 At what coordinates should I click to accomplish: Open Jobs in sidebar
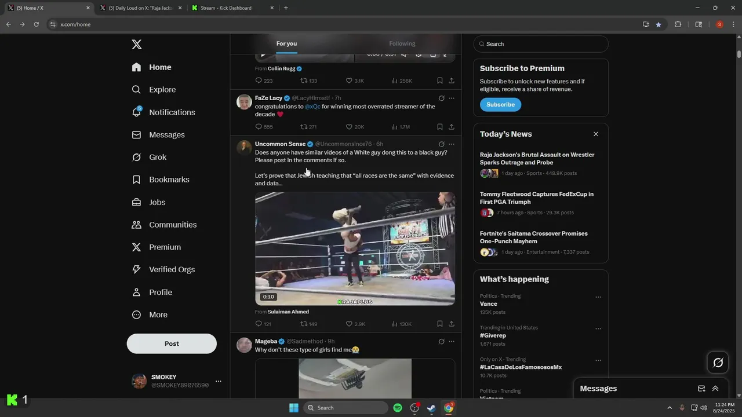pos(148,203)
